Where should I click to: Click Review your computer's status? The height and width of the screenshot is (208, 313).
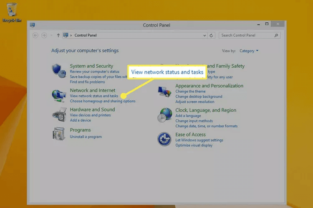[94, 72]
